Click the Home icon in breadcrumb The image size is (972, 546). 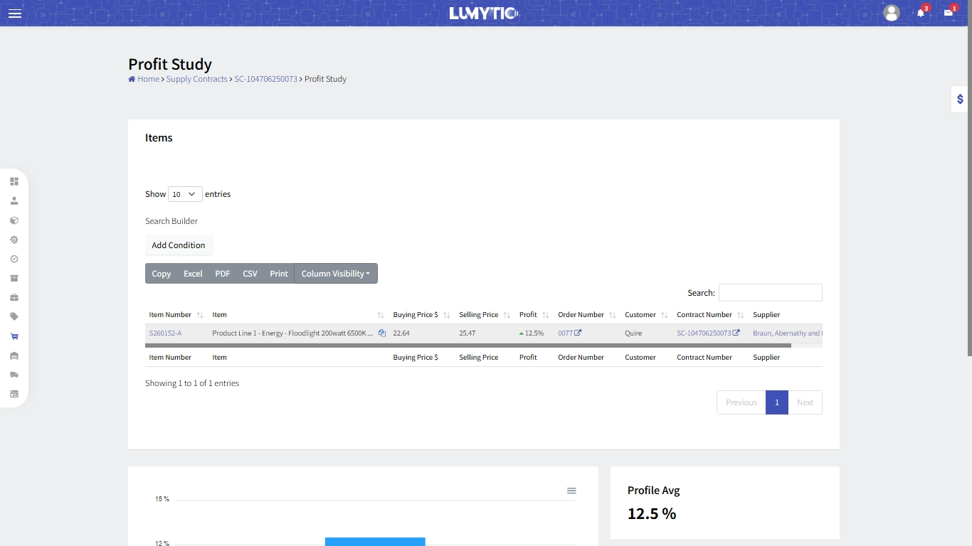(x=132, y=79)
